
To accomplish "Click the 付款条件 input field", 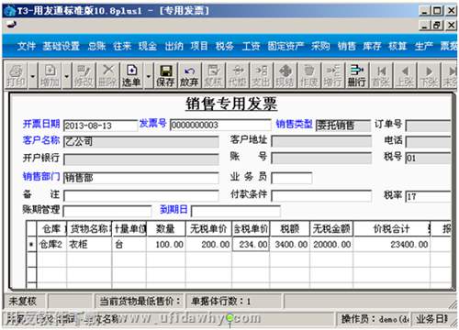I will coord(321,195).
